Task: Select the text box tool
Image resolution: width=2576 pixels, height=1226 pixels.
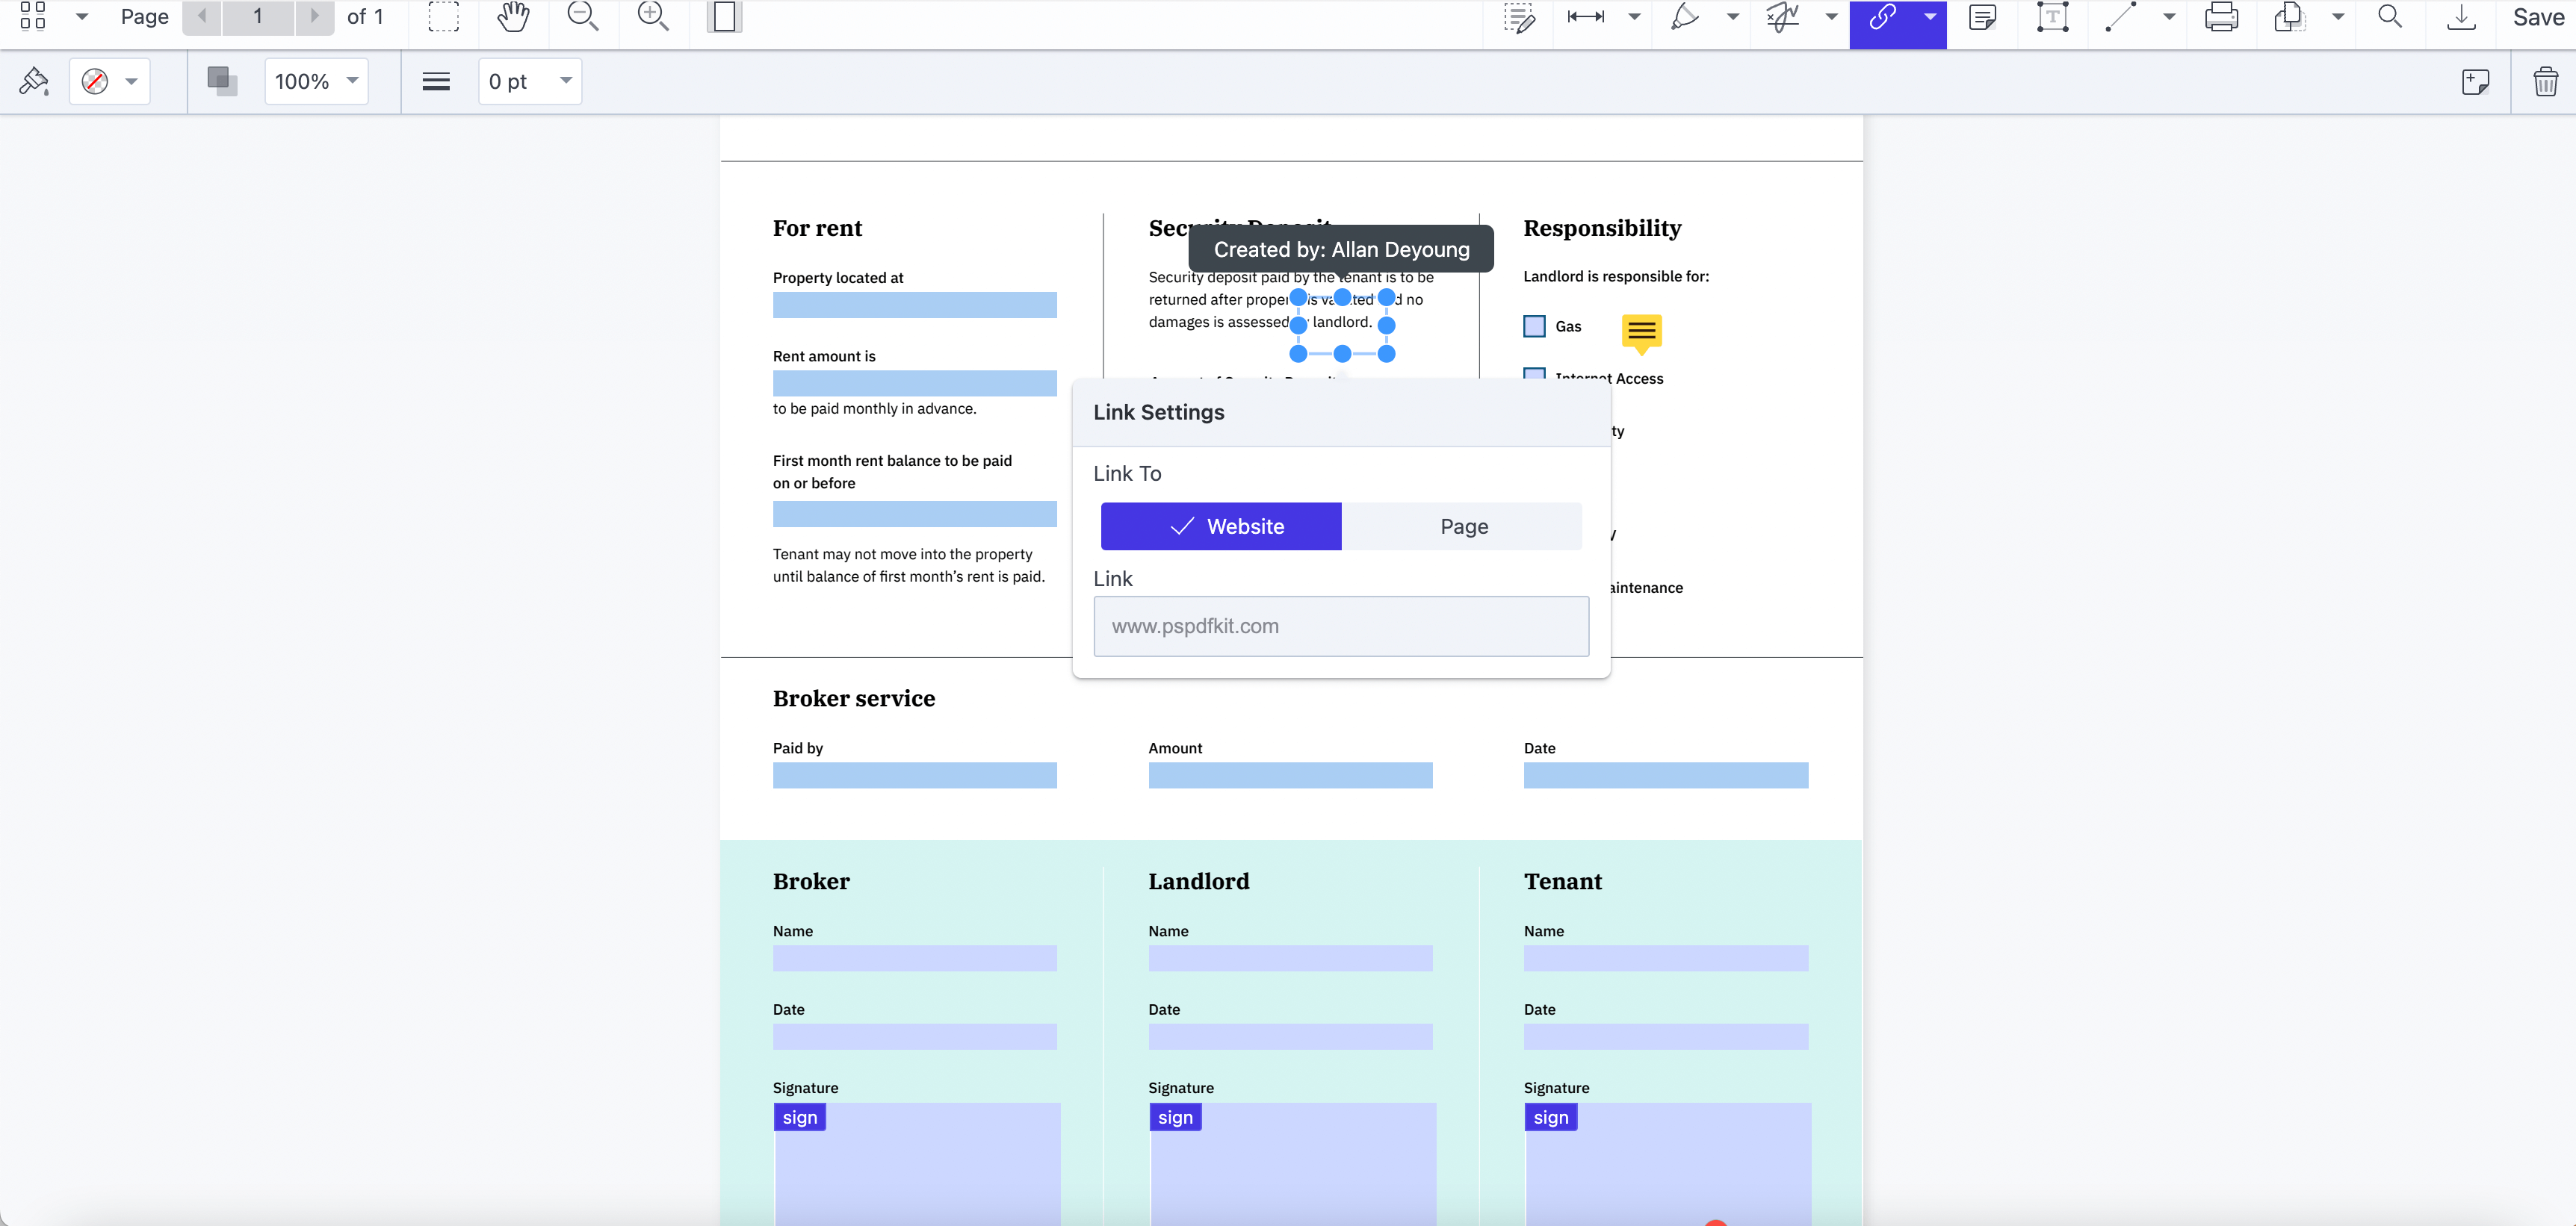Action: tap(2052, 17)
